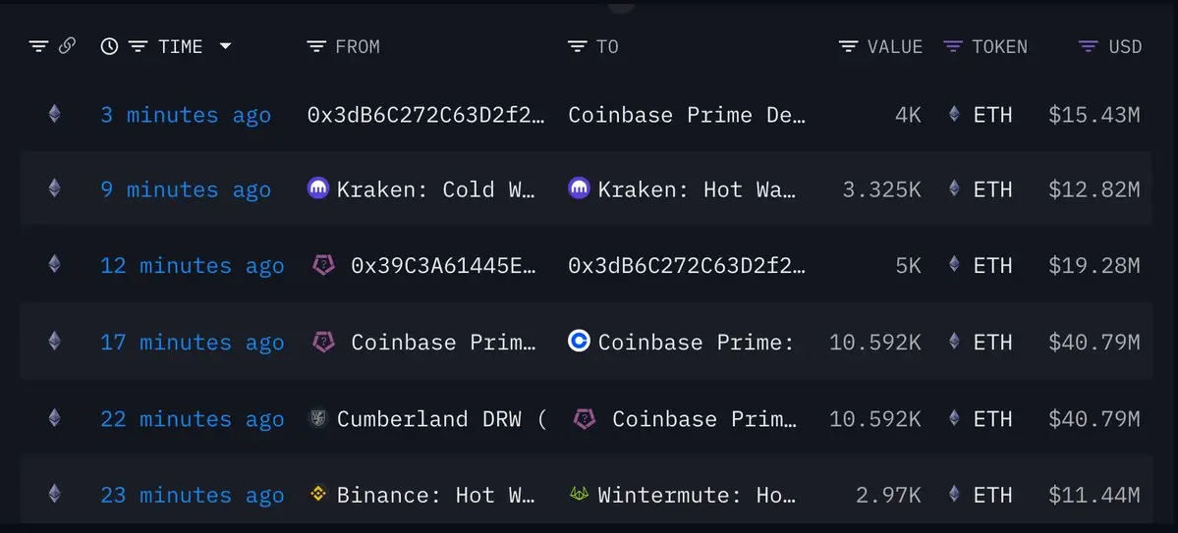This screenshot has width=1178, height=533.
Task: Click the 0x39C3A61445E sender address
Action: (x=443, y=265)
